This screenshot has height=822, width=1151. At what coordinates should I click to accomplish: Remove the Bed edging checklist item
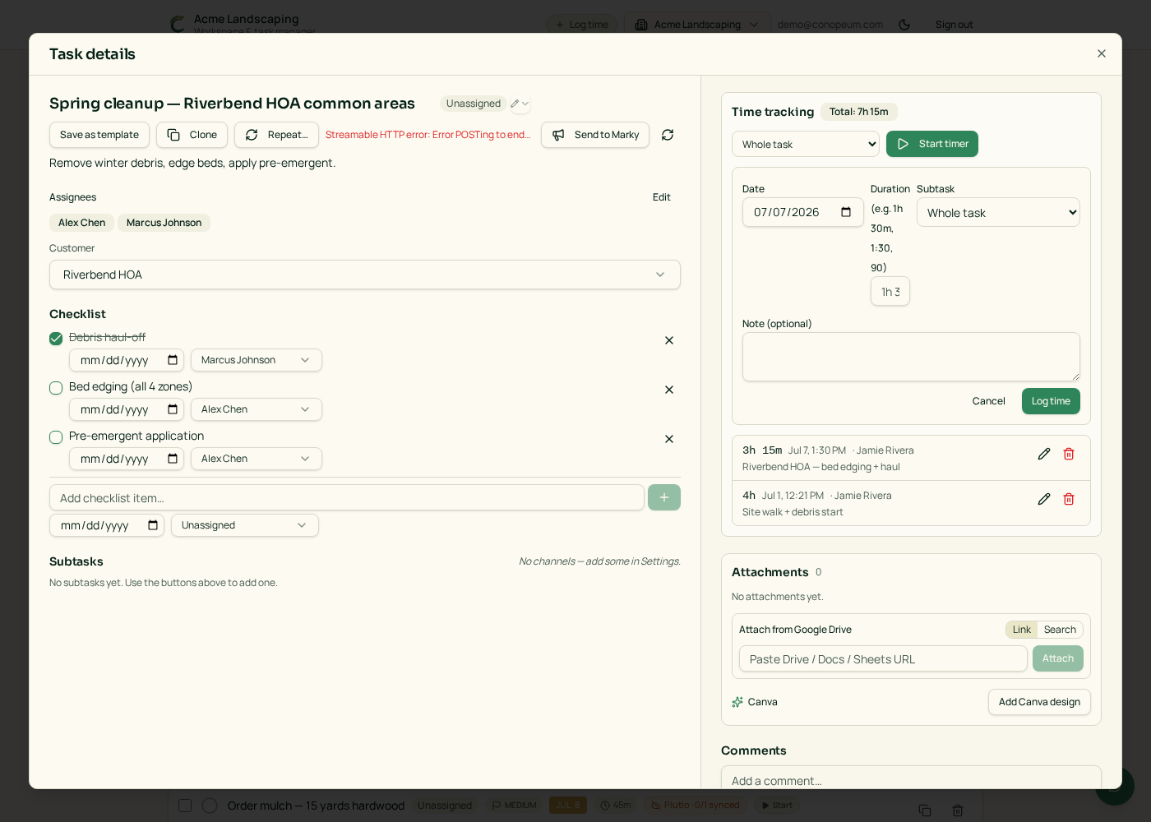tap(669, 390)
